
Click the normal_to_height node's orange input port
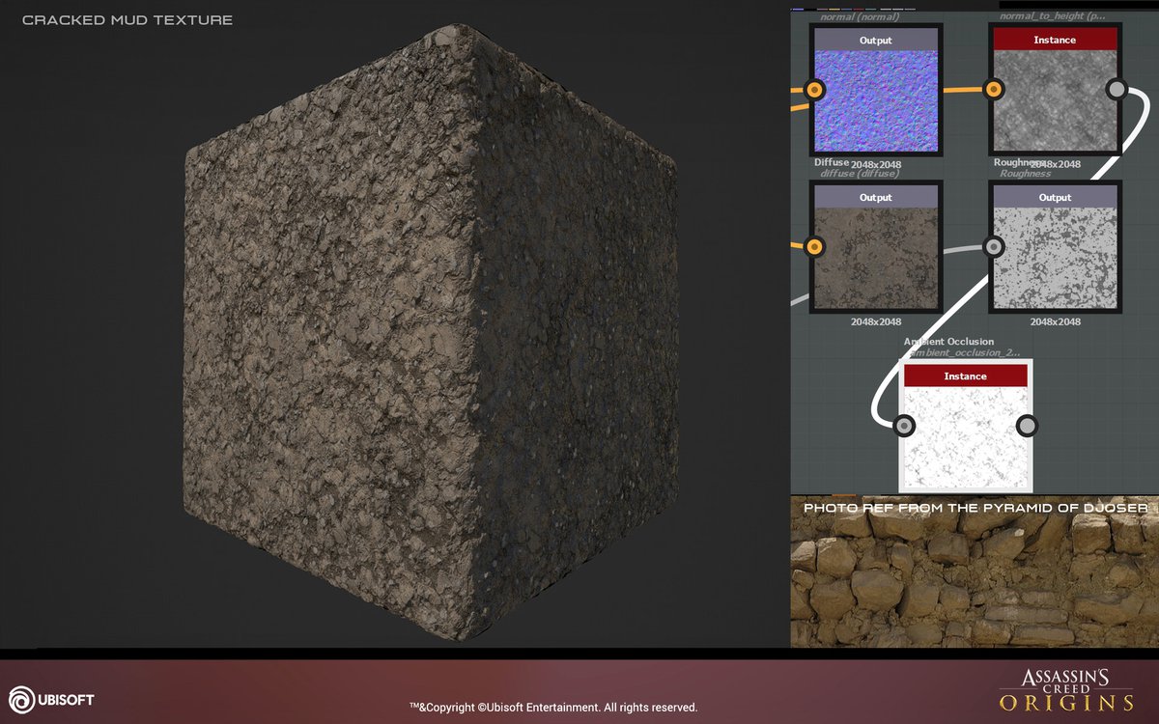(x=993, y=90)
